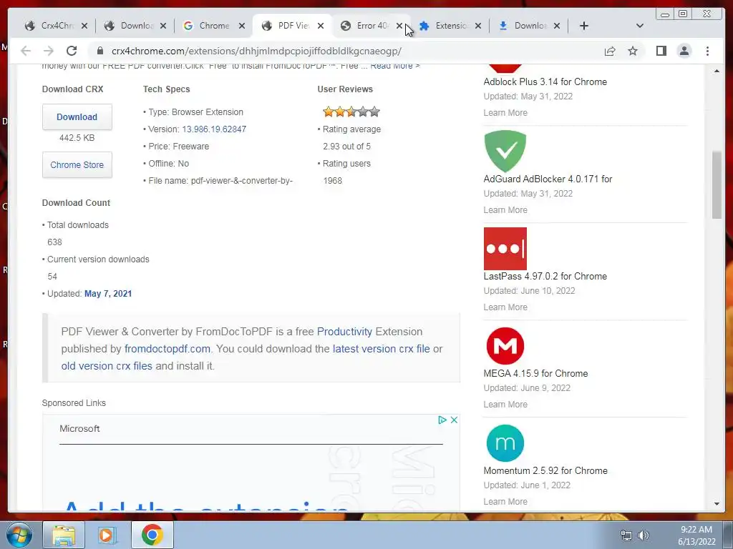Click Chrome icon in taskbar
Screen dimensions: 733x549
[x=152, y=535]
